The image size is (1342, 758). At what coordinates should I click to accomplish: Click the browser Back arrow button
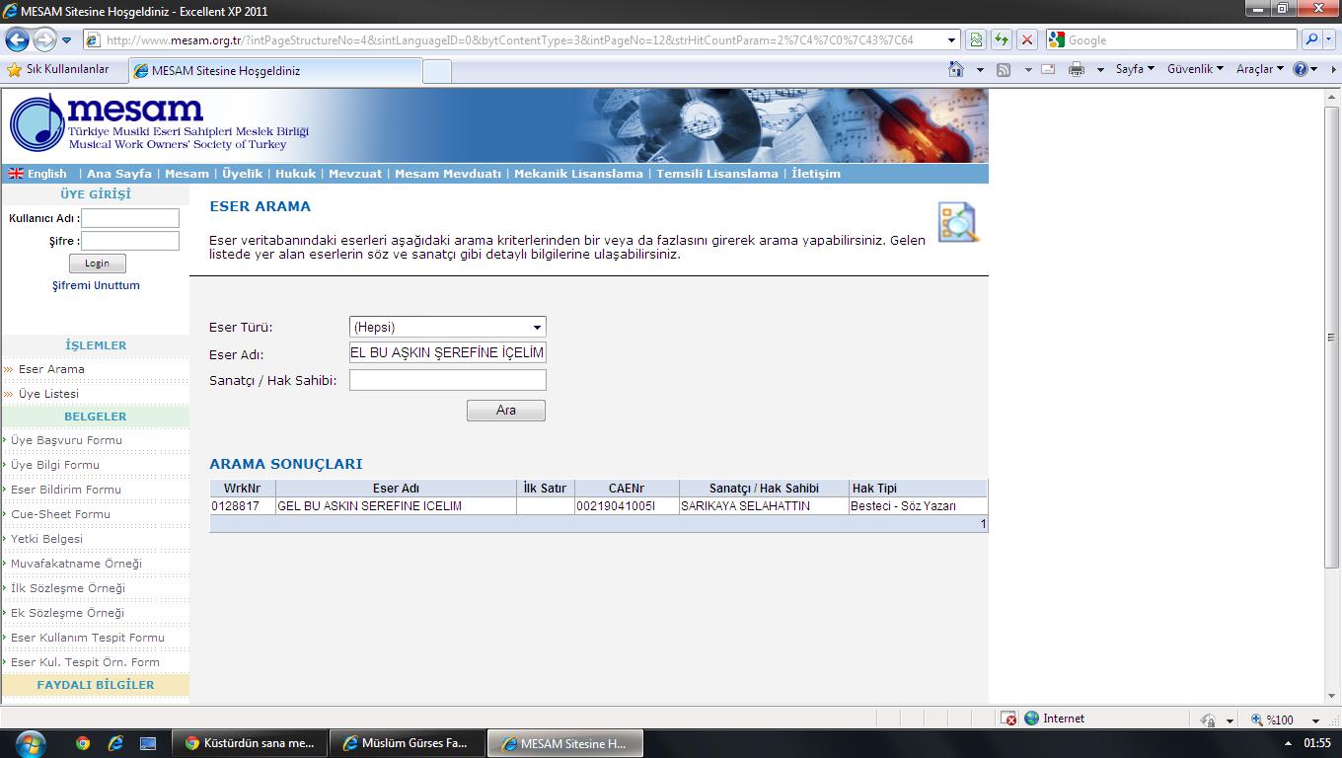click(x=18, y=39)
